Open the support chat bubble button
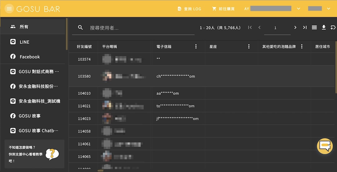Image resolution: width=337 pixels, height=172 pixels. 325,146
